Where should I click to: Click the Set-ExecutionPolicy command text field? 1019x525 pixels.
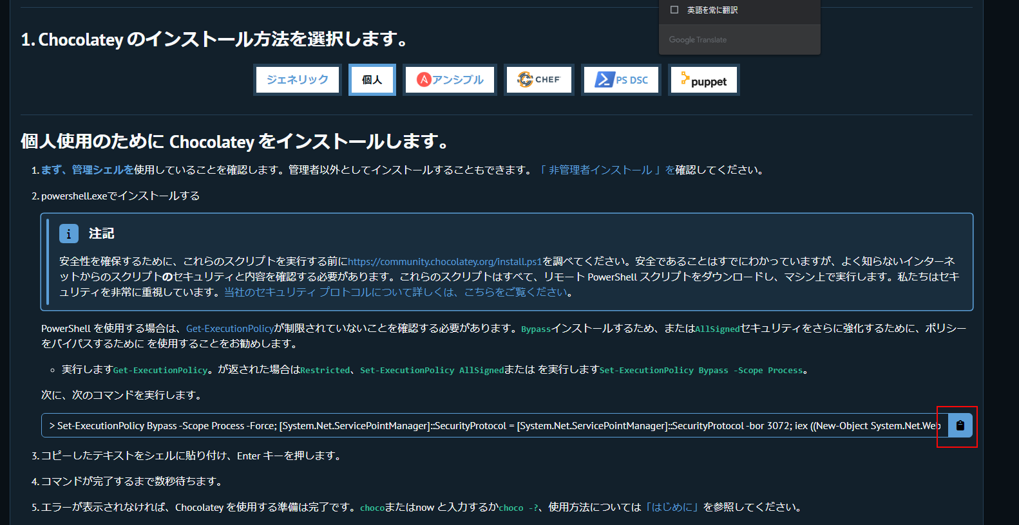pos(495,425)
